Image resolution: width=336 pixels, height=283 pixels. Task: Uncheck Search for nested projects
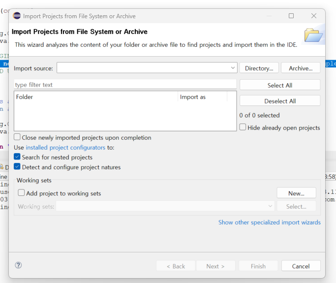pos(17,157)
